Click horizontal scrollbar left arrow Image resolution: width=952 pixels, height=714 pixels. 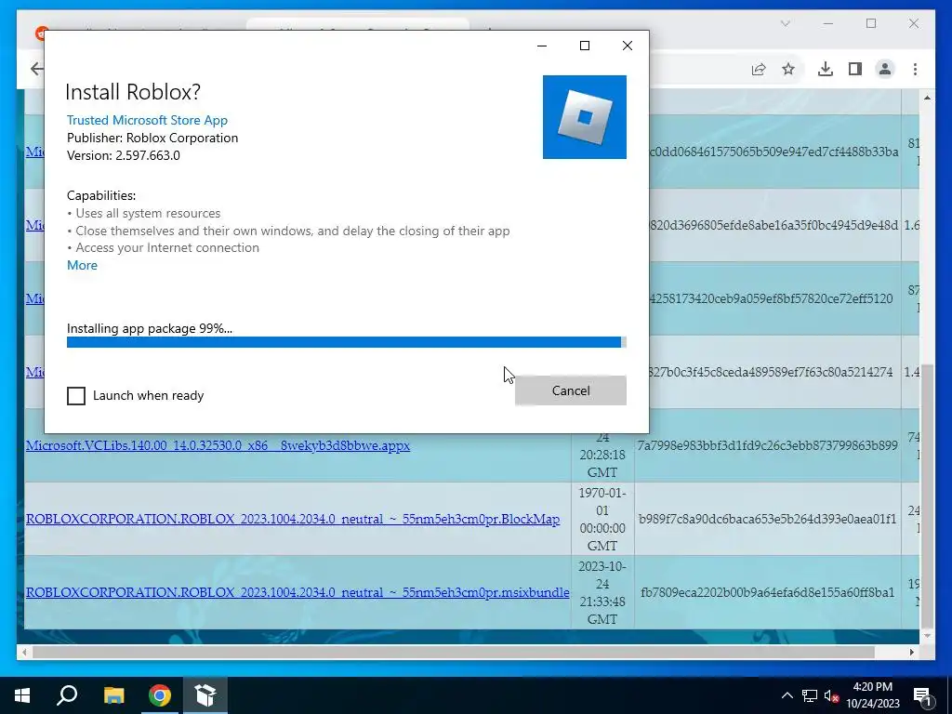[x=24, y=652]
